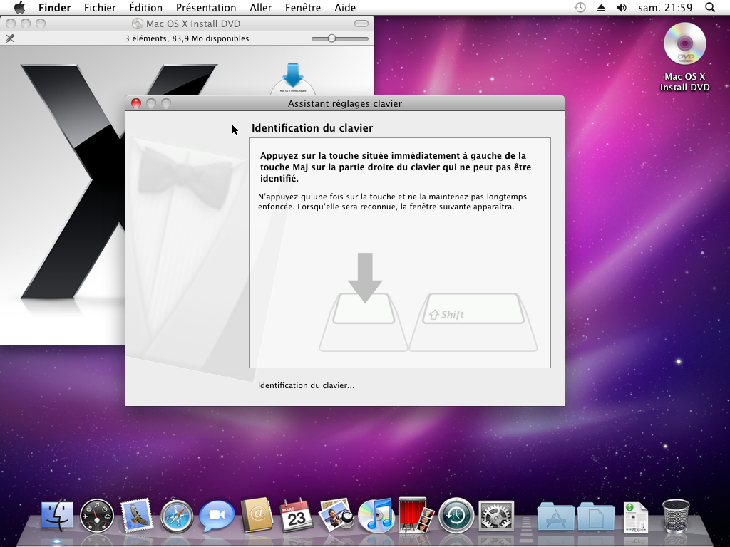
Task: Open the Fenêtre menu
Action: (x=303, y=7)
